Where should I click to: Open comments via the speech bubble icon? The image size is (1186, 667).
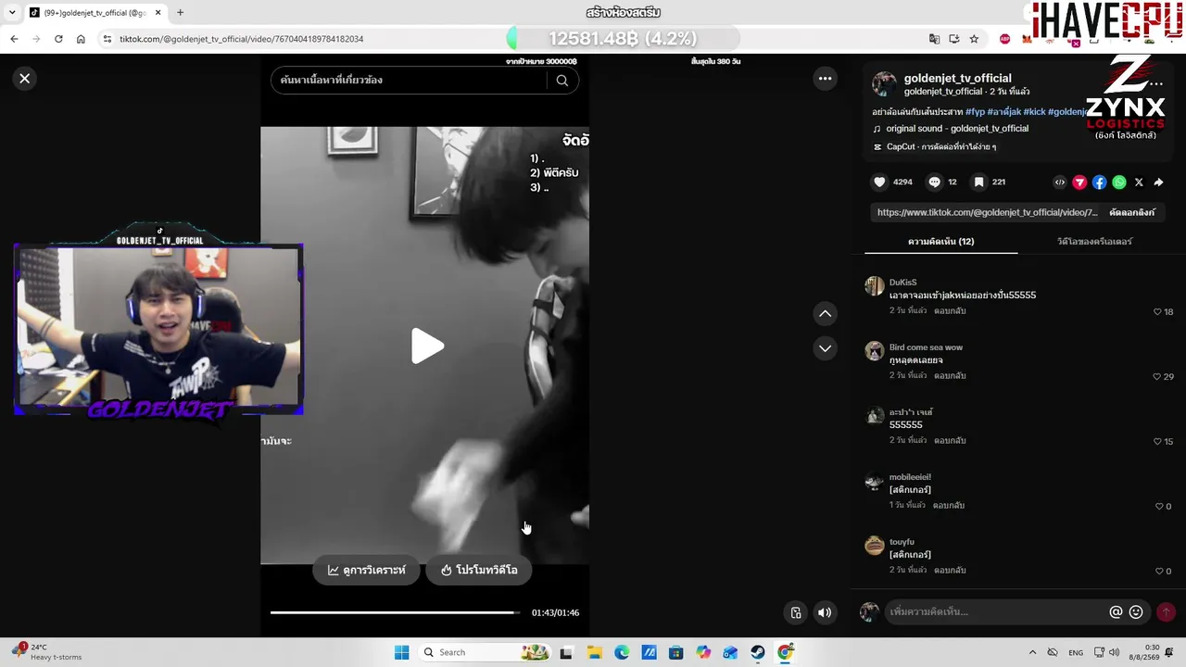[x=935, y=182]
